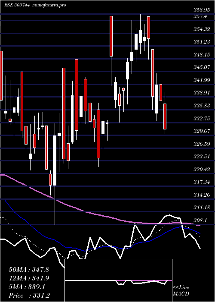215x302 pixels.
Task: Click inside the MACD inset panel
Action: click(118, 280)
